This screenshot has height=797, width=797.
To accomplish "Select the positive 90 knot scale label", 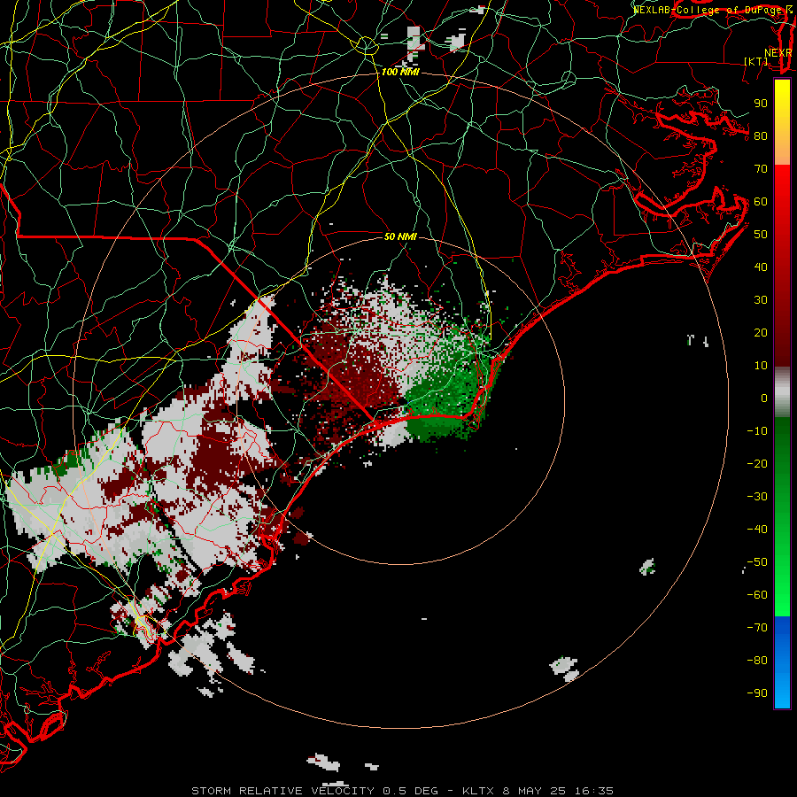I will point(761,104).
